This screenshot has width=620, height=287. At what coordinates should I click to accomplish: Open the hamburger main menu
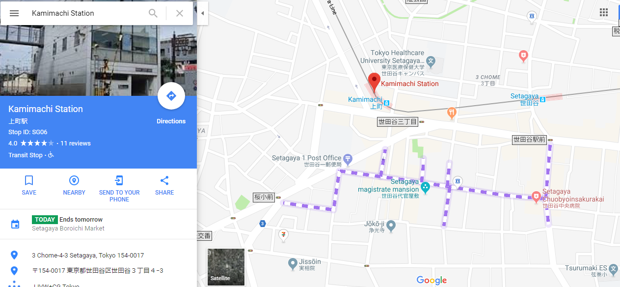click(14, 13)
